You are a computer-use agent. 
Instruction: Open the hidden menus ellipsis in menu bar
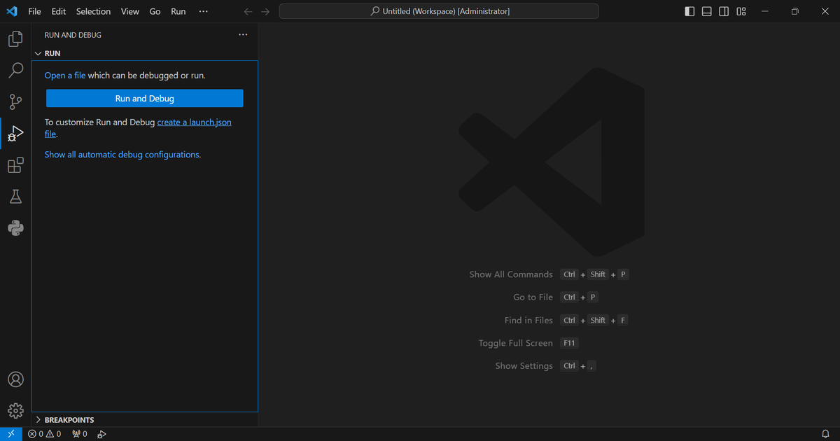(203, 11)
